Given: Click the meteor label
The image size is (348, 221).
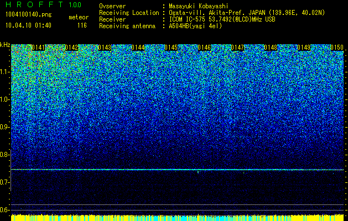Looking at the screenshot, I should point(79,17).
